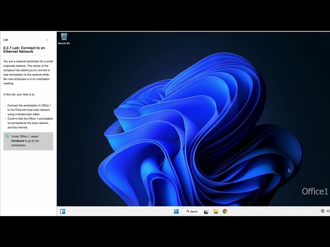
Task: Select the 'Lab' header label
Action: point(6,40)
